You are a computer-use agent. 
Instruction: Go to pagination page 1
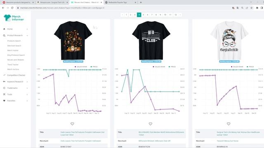coord(126,15)
